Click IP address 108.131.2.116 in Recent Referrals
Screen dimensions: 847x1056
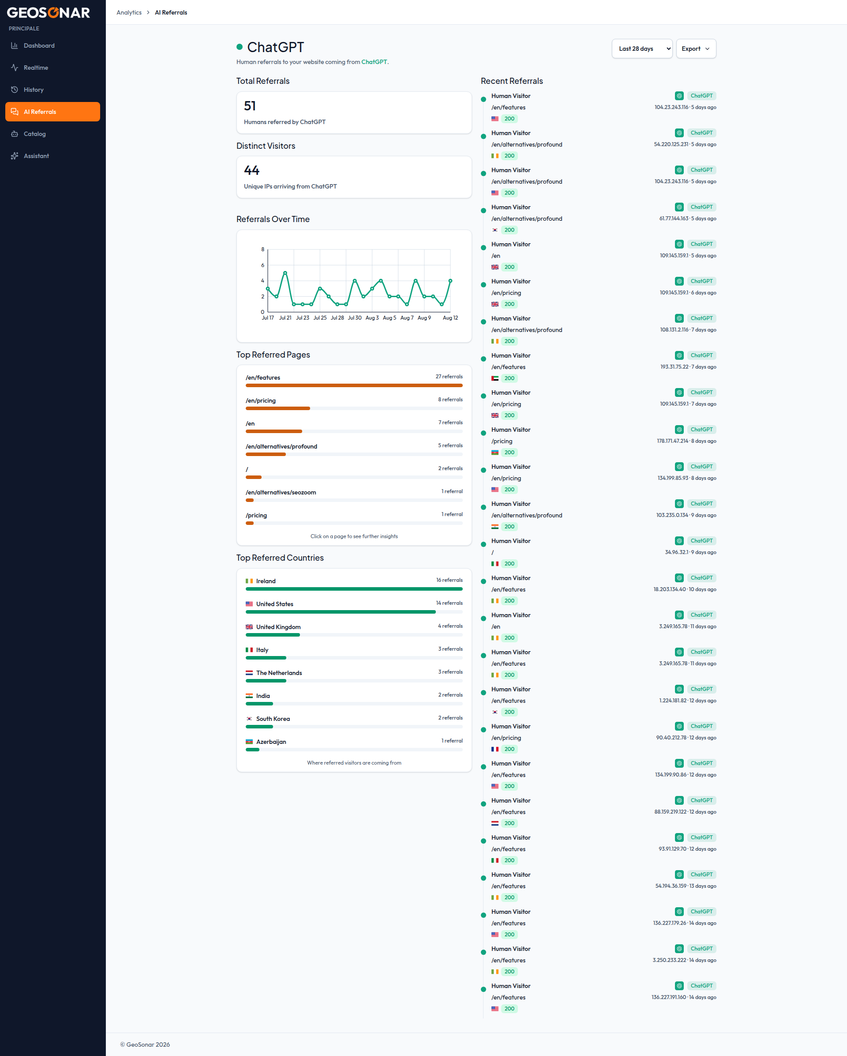click(x=674, y=330)
